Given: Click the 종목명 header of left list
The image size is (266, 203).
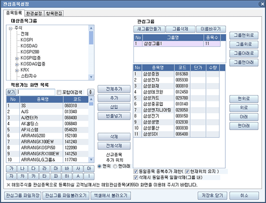Looking at the screenshot, I should point(42,99).
